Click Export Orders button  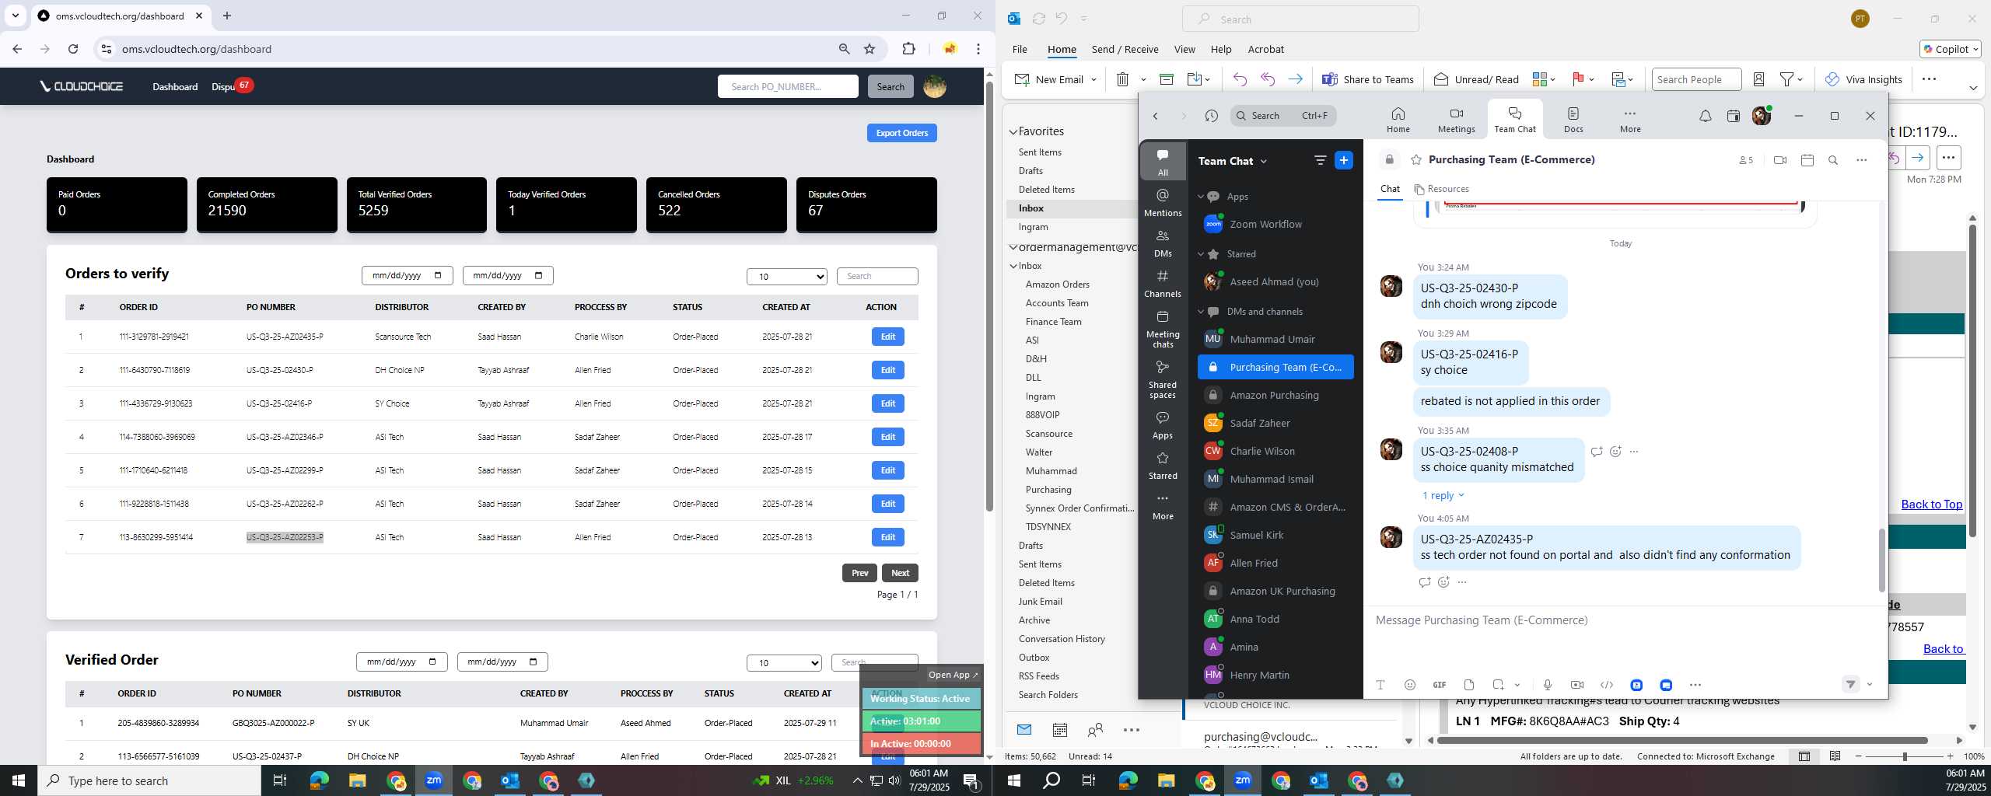901,133
